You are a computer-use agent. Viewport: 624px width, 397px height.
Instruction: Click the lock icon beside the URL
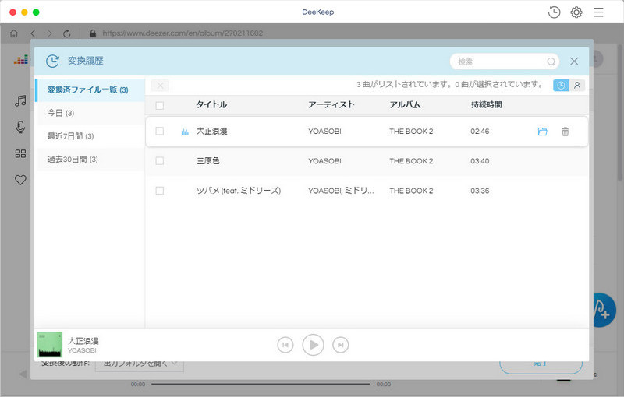point(93,33)
